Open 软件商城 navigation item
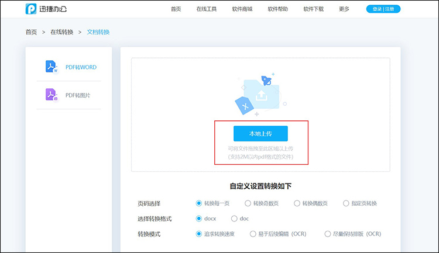 click(242, 9)
